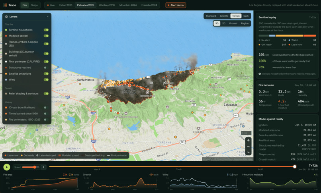Click the Trace logo icon
The image size is (321, 193).
pos(5,5)
